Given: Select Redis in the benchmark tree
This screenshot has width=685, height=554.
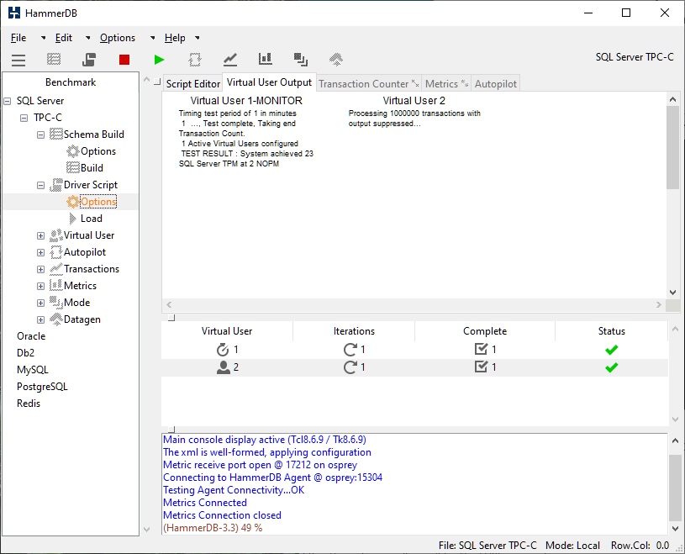Looking at the screenshot, I should point(29,404).
